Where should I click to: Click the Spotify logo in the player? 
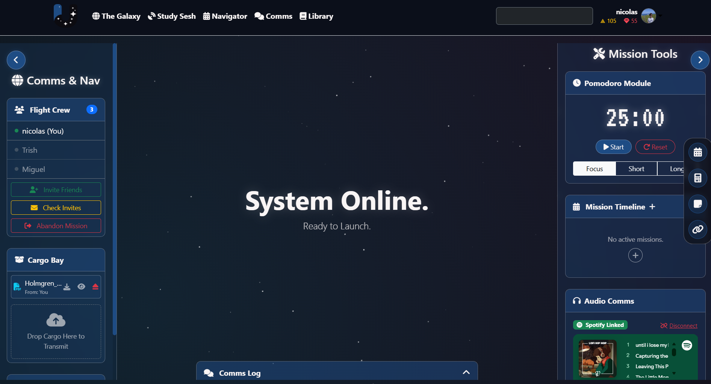(x=687, y=345)
